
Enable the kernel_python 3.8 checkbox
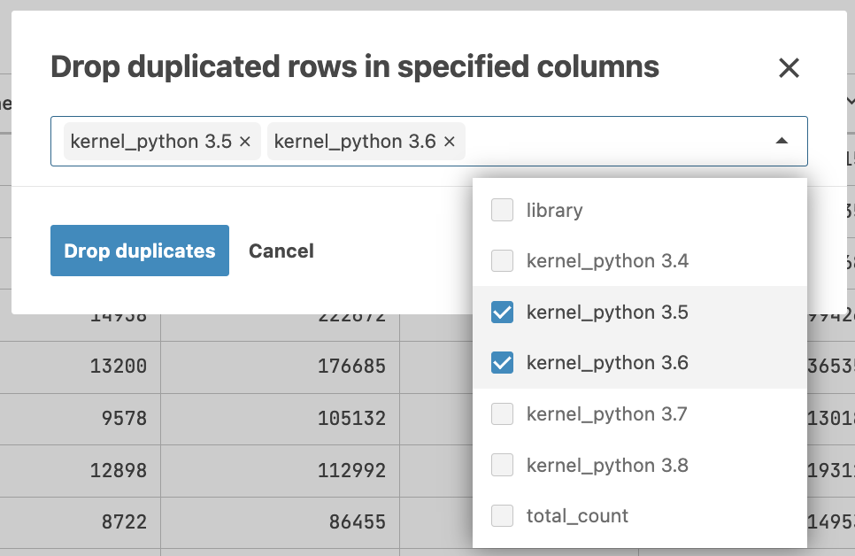click(x=502, y=465)
